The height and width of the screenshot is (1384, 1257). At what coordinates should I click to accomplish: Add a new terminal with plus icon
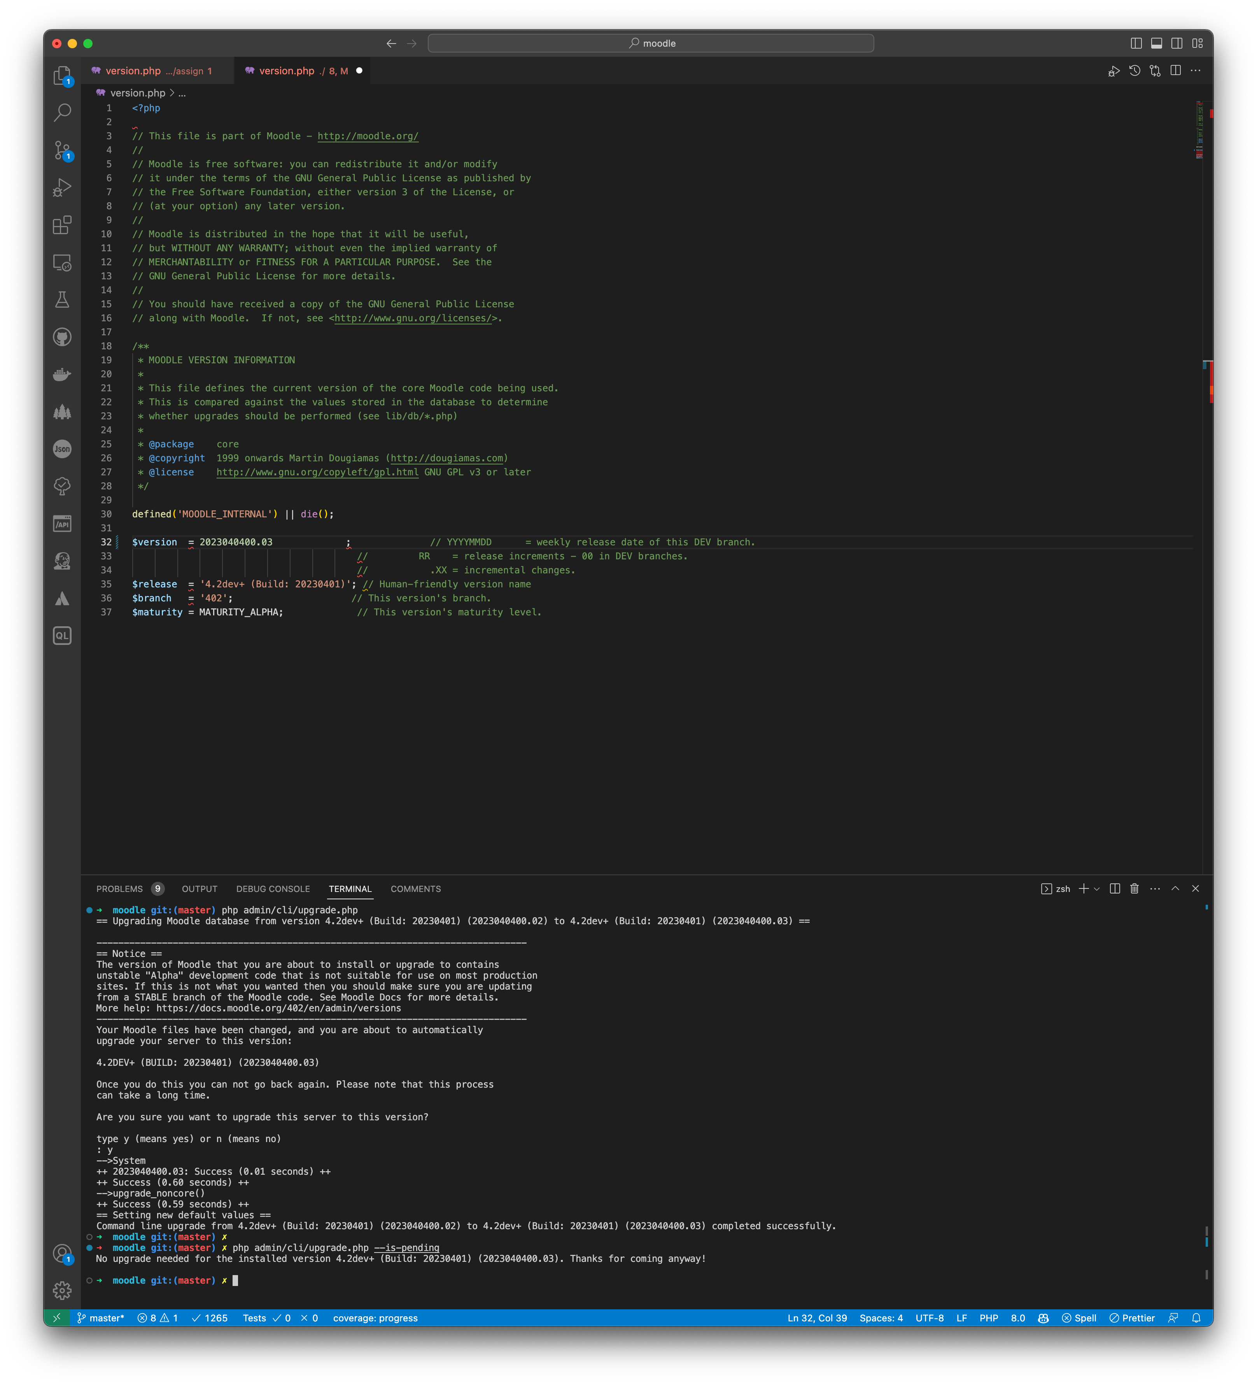click(1084, 889)
